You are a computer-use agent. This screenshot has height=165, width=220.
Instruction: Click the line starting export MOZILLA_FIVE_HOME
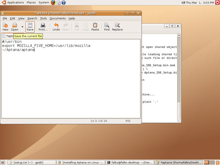[46, 46]
